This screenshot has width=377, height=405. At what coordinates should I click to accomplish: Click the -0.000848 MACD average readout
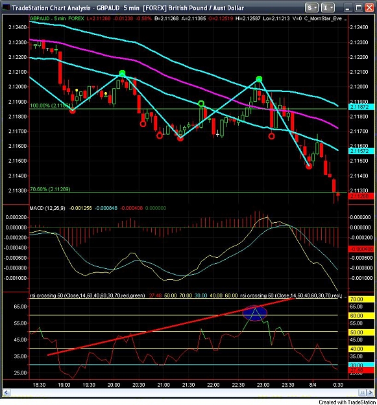(106, 208)
